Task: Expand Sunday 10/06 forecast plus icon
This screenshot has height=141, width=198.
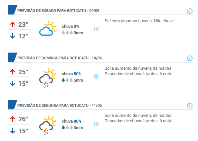Action: tap(190, 58)
